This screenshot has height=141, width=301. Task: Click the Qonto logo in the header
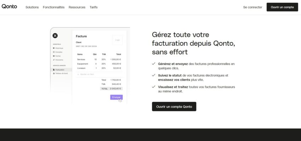point(9,6)
